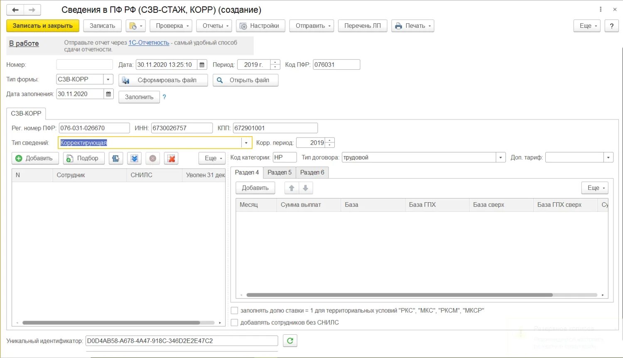Image resolution: width=623 pixels, height=358 pixels.
Task: Click the fill-employees list icon
Action: point(116,158)
